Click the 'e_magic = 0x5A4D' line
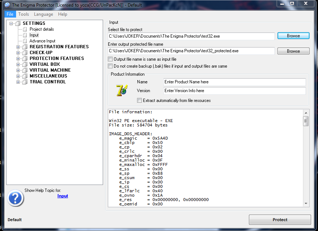Screen dimensions: 318x231 coord(144,138)
